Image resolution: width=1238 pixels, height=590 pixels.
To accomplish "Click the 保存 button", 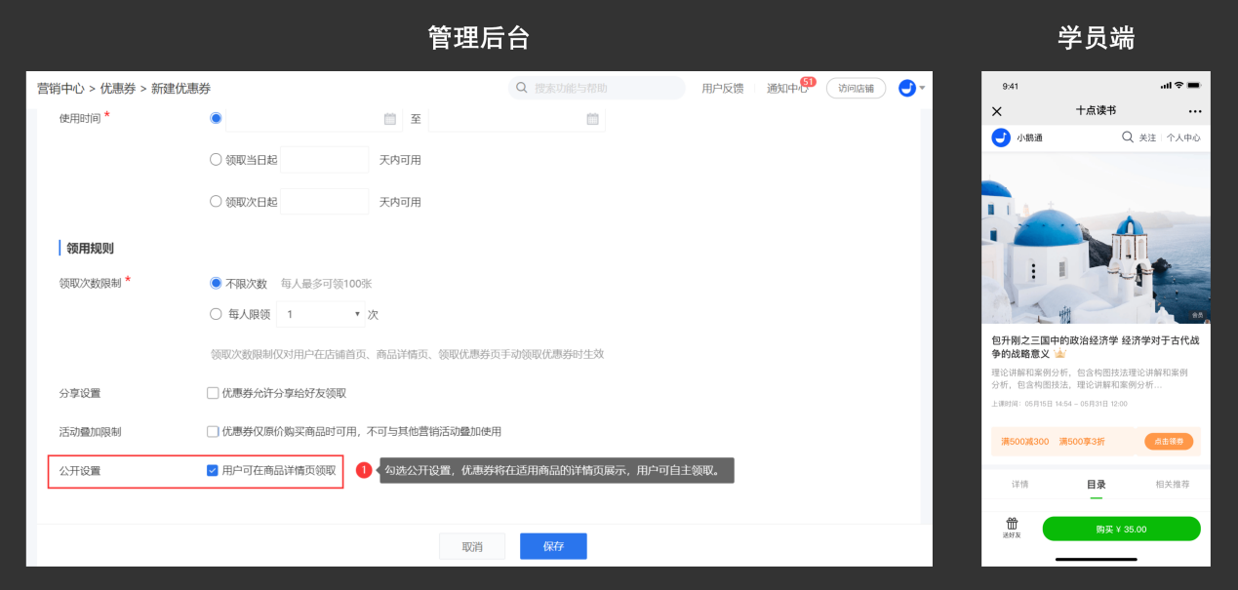I will [x=553, y=546].
